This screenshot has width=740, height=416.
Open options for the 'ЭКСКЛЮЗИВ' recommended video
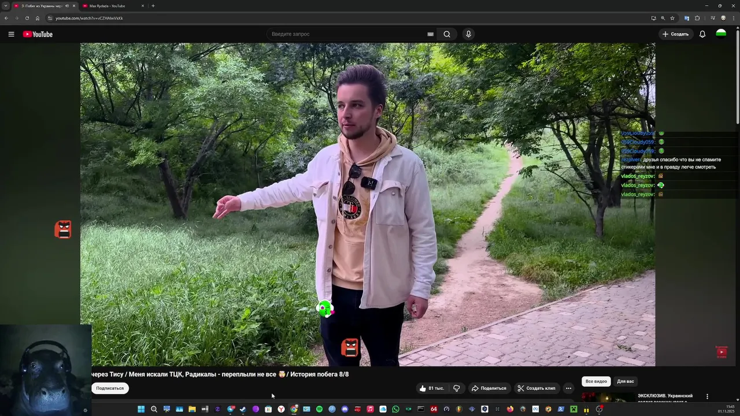click(x=707, y=396)
